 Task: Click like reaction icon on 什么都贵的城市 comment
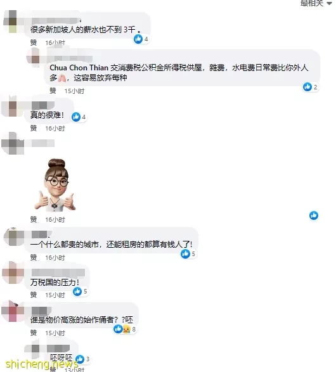[185, 253]
